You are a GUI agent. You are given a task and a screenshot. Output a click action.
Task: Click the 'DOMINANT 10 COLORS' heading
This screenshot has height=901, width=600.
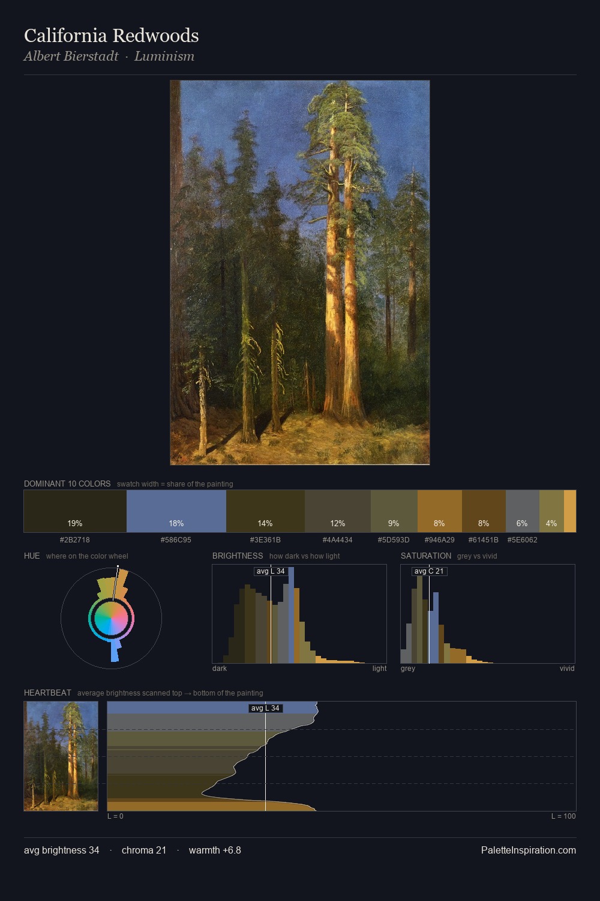click(67, 484)
